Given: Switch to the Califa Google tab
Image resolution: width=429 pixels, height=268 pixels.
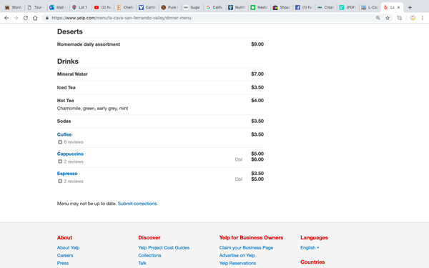Looking at the screenshot, I should tap(214, 7).
